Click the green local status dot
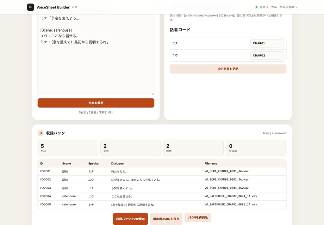 point(256,7)
